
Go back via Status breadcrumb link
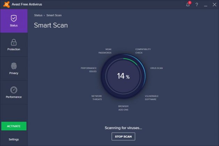tap(38, 15)
